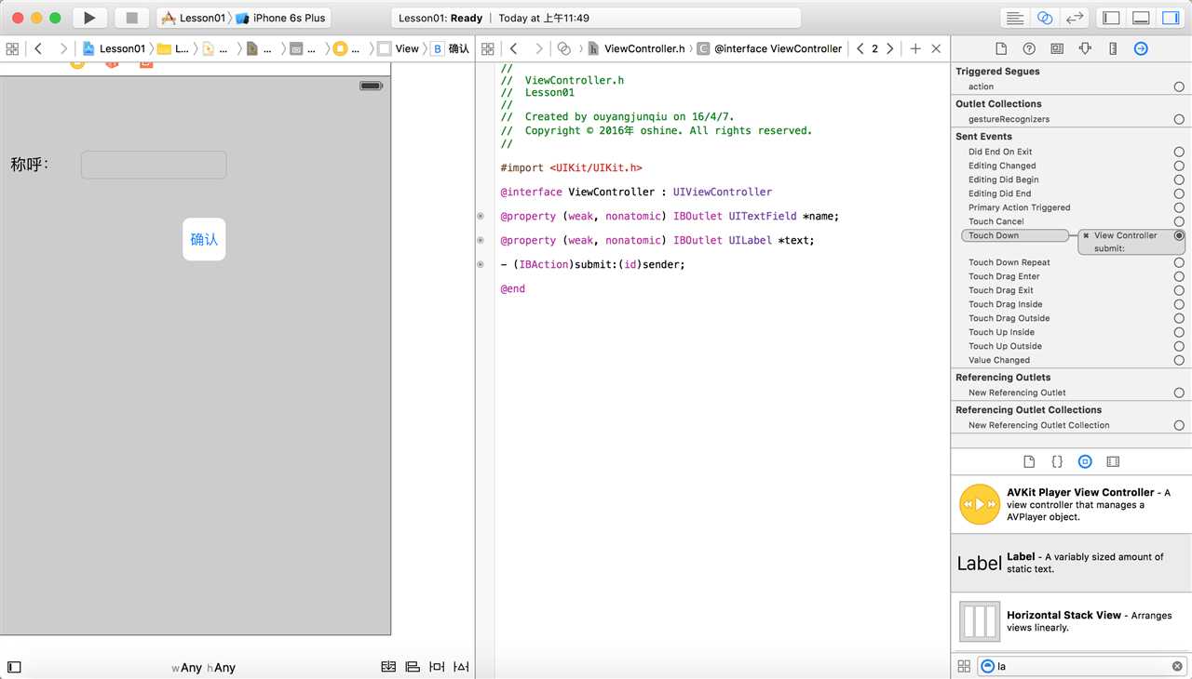Go back in left editor history

point(38,48)
